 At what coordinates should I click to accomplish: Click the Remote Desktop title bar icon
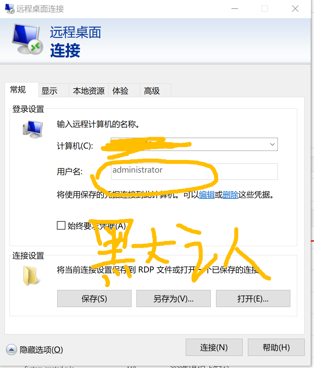pos(10,9)
